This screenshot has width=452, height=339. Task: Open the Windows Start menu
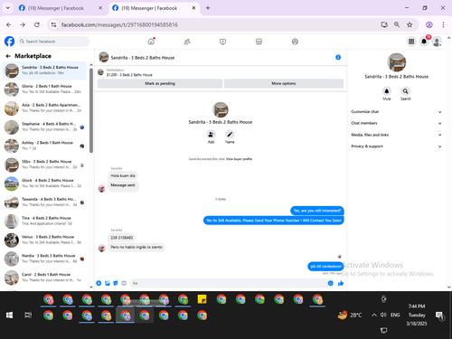9,315
